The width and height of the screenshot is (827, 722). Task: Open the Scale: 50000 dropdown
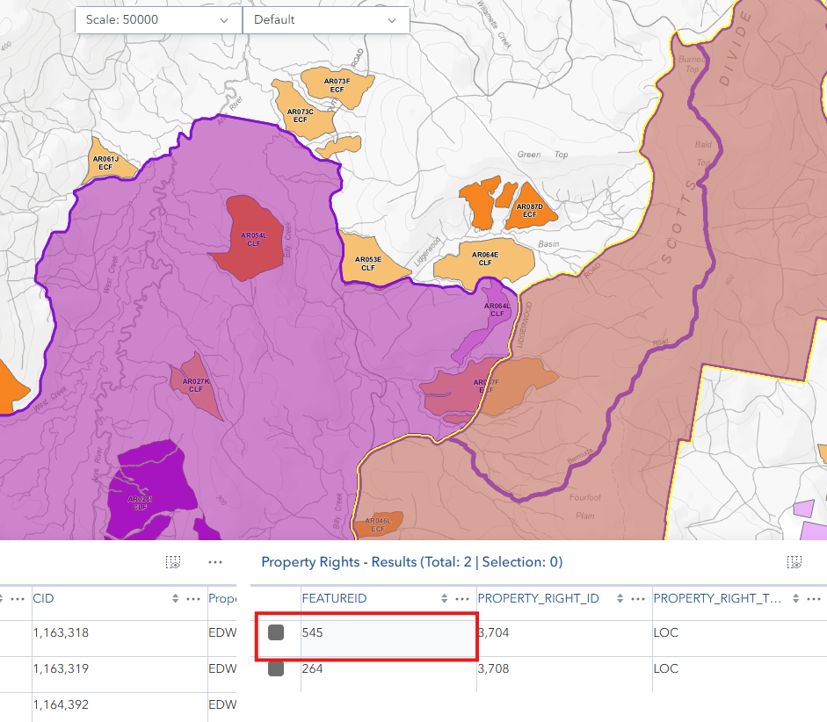(x=158, y=19)
